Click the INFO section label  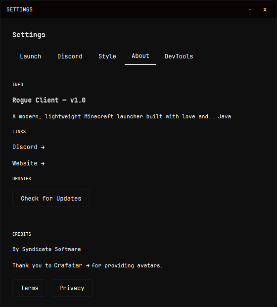pos(18,85)
